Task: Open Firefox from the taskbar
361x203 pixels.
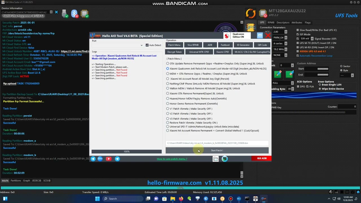Action: (181, 199)
